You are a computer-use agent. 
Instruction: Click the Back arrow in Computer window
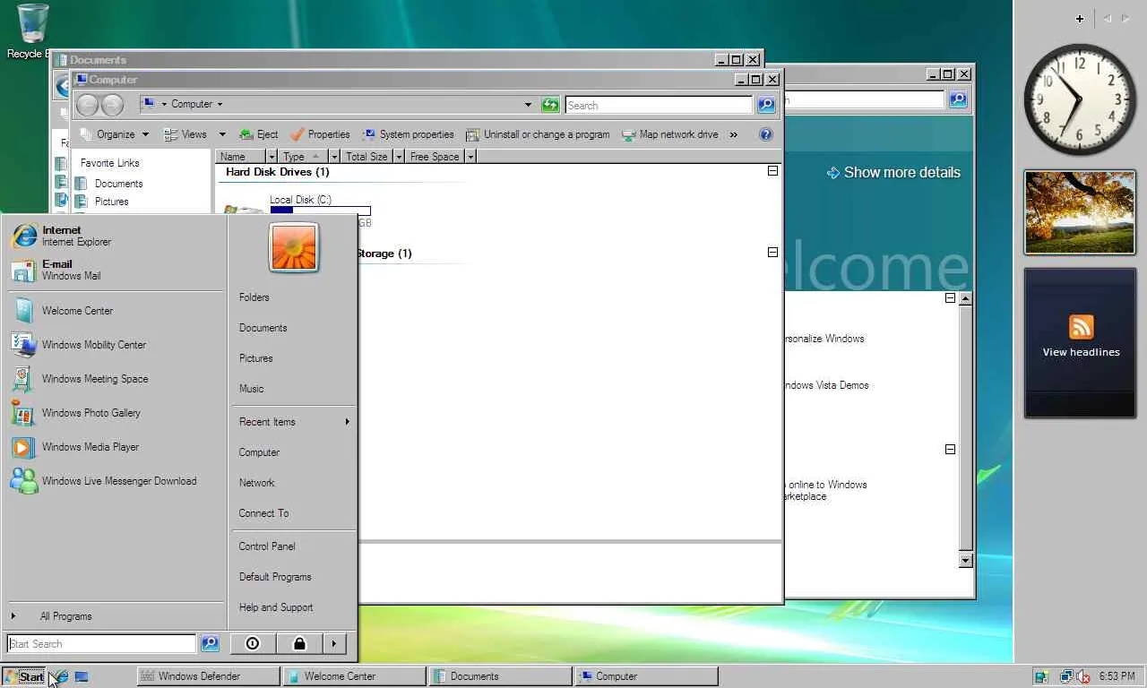point(87,105)
